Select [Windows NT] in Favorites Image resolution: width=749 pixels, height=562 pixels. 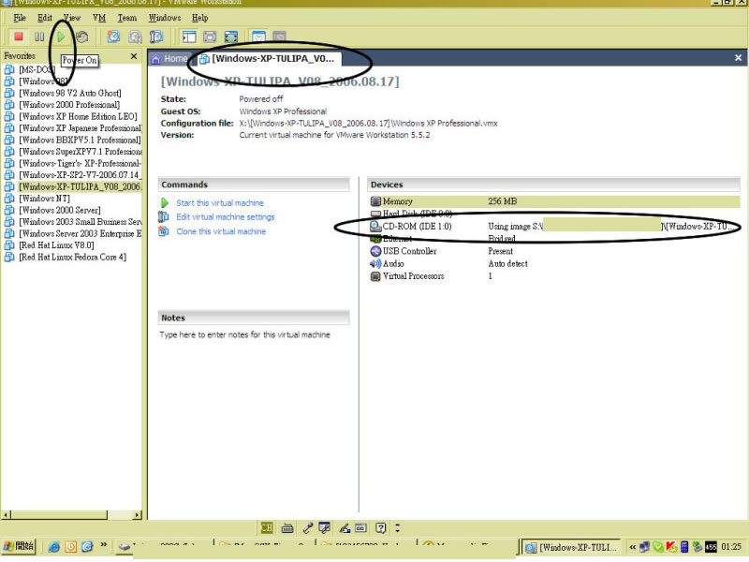click(x=44, y=199)
